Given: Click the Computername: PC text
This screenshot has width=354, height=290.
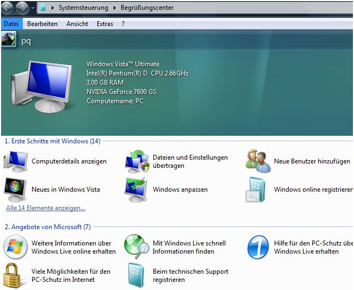Looking at the screenshot, I should coord(115,101).
